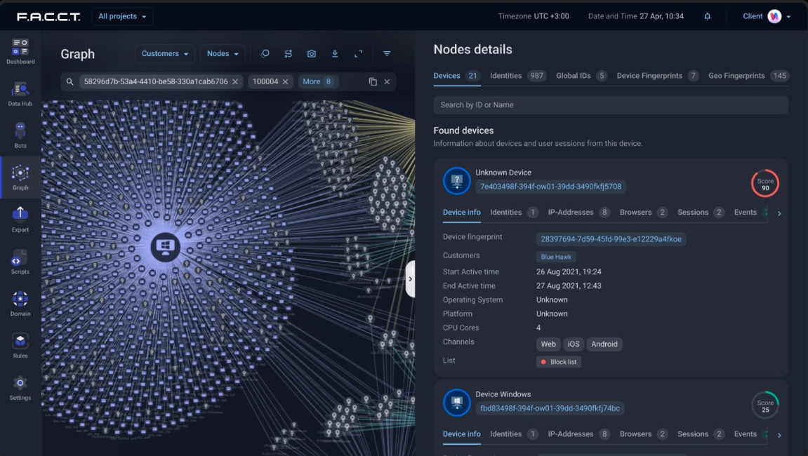This screenshot has height=456, width=808.
Task: Expand the Customers dropdown
Action: point(165,54)
